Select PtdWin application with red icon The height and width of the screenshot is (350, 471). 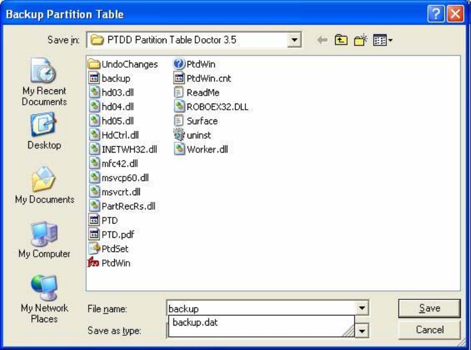pos(109,263)
